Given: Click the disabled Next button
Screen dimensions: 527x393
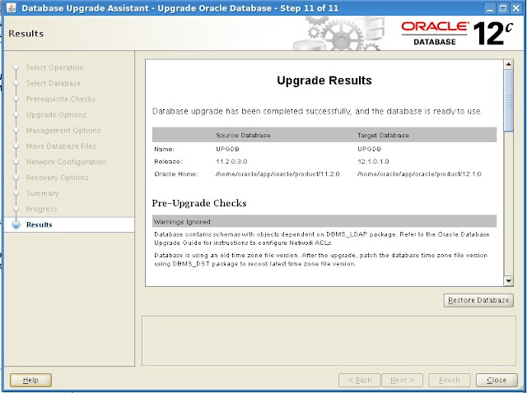Looking at the screenshot, I should [402, 380].
